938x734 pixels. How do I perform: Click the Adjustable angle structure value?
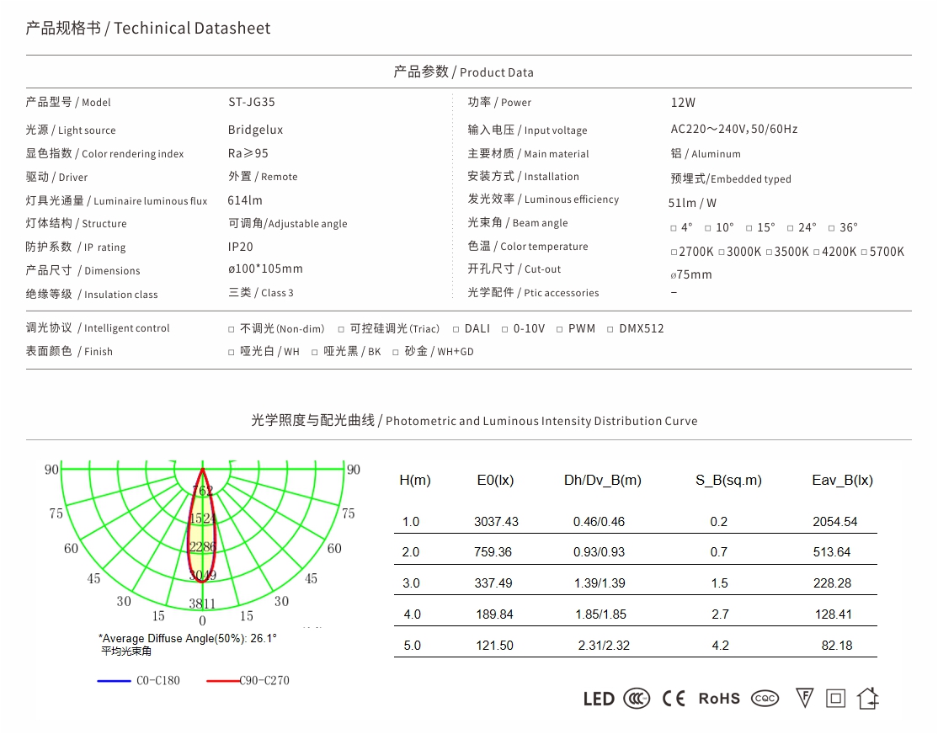click(x=288, y=223)
